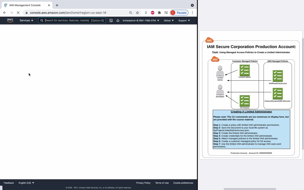Open the Privacy Policy link

[143, 183]
